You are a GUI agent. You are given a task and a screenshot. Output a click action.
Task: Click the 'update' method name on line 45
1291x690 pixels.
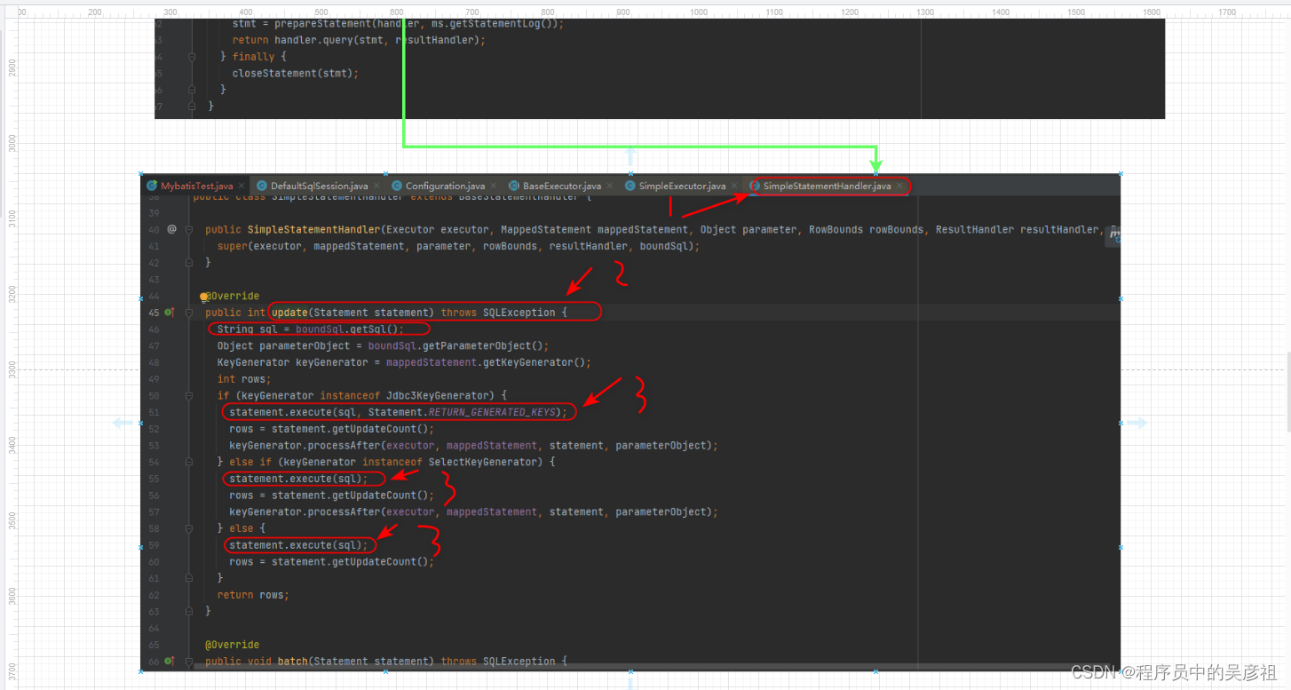pos(289,313)
